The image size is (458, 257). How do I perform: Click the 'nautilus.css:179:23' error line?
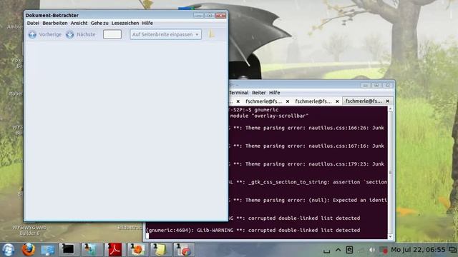click(x=307, y=164)
